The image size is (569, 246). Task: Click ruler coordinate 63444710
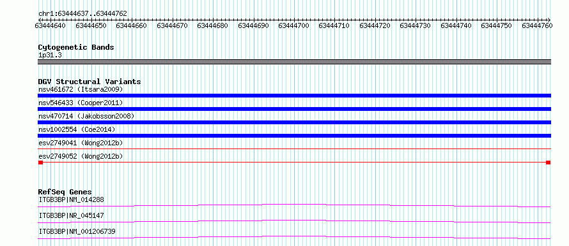pos(334,26)
